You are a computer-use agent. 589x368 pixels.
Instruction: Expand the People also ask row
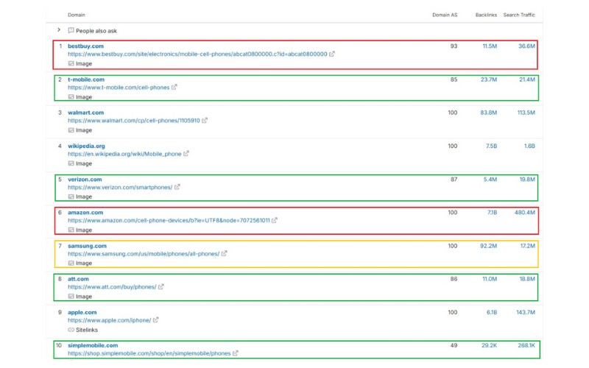pos(59,29)
